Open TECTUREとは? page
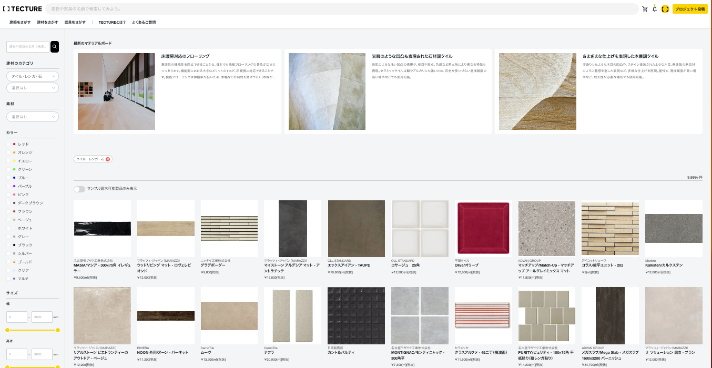 coord(112,22)
